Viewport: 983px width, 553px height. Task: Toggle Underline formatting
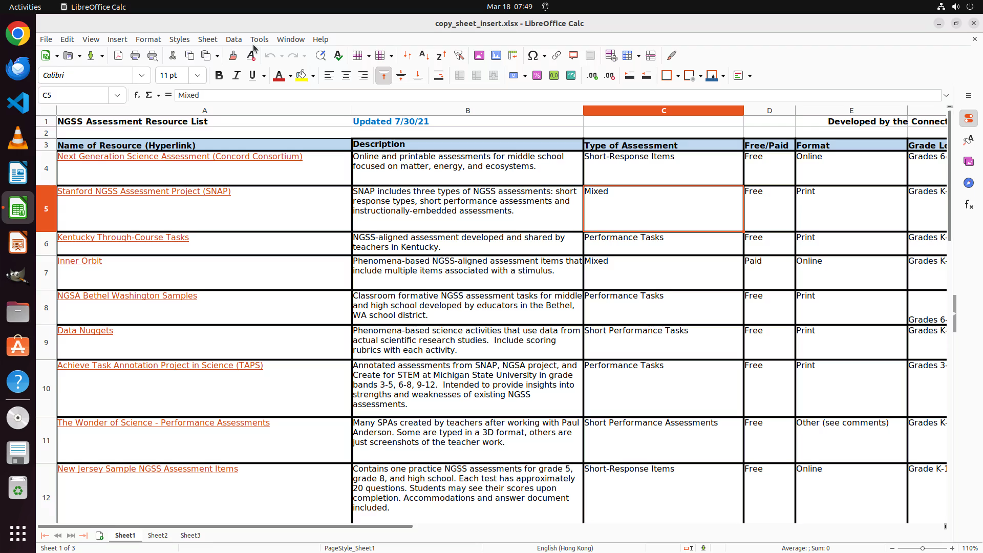click(252, 76)
